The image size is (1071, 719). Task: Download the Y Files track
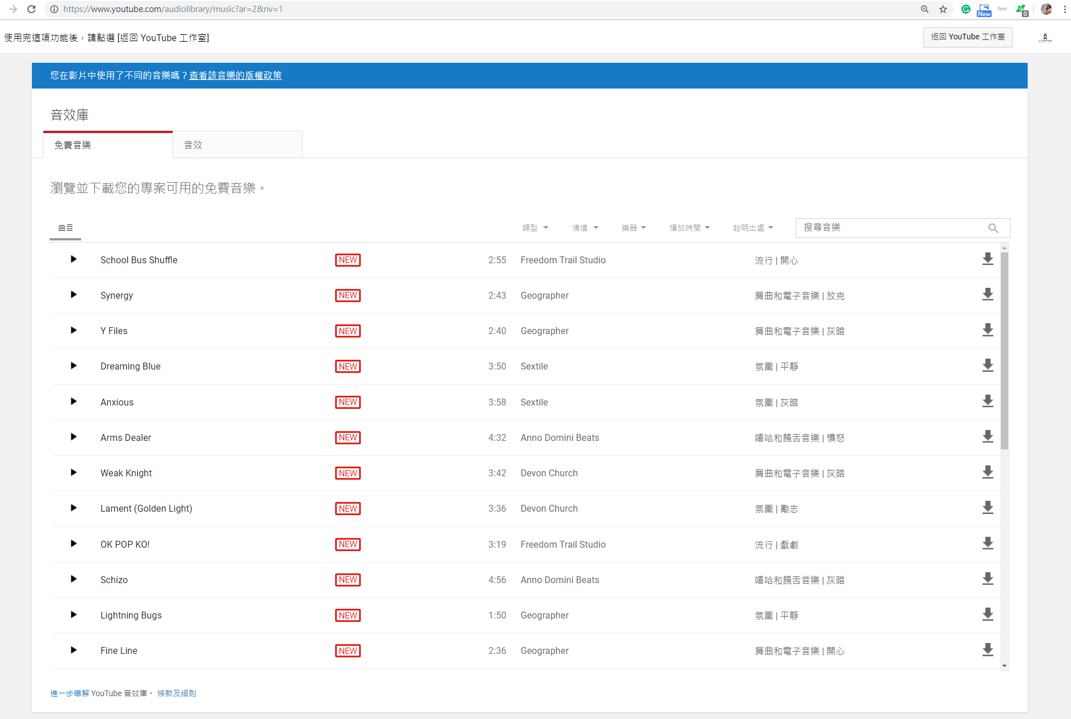988,330
